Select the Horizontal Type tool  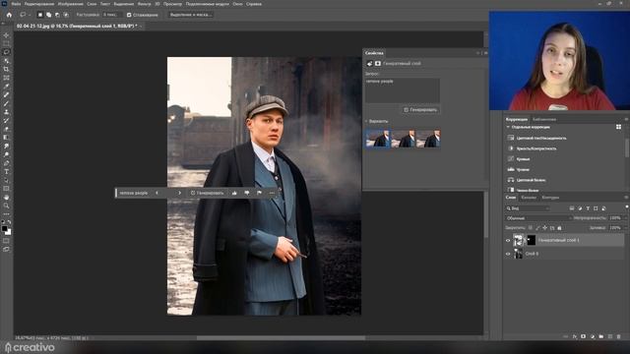(6, 172)
